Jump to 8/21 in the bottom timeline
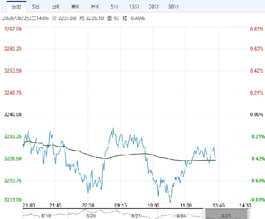The image size is (265, 219). point(136,216)
